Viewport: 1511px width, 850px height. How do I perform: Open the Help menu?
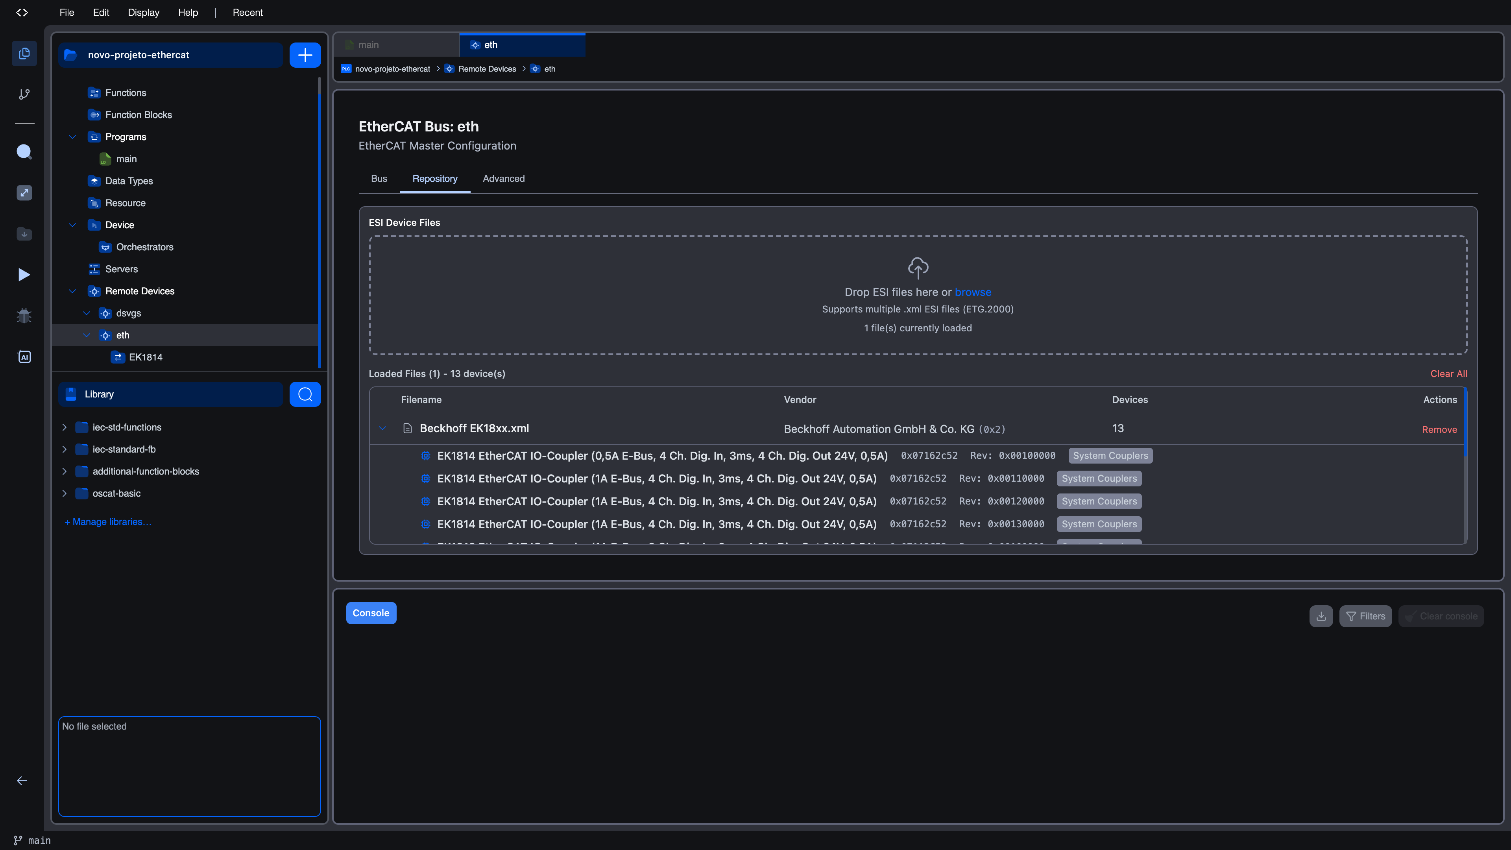188,12
